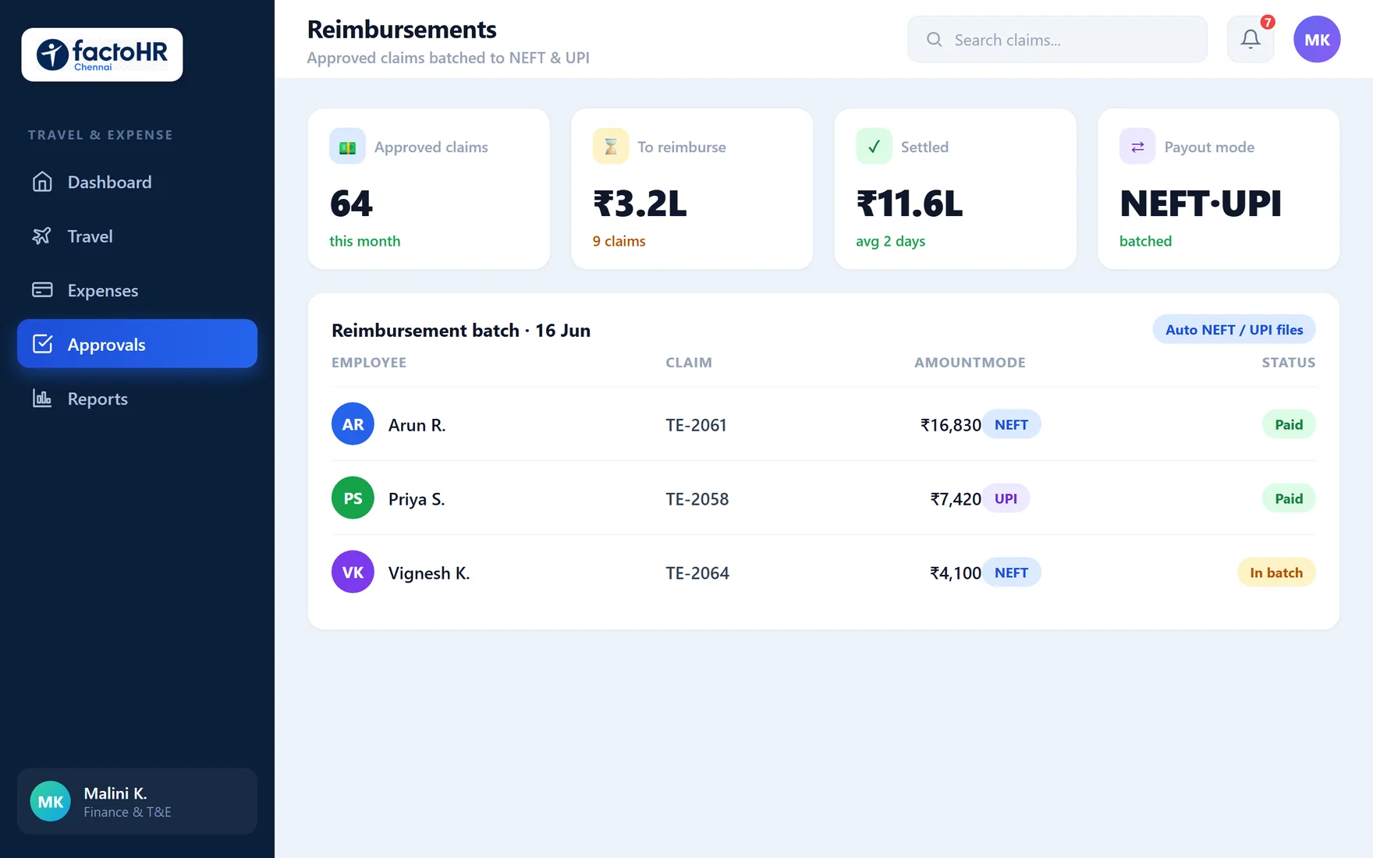Click the Auto NEFT / UPI files button
1373x858 pixels.
1234,329
